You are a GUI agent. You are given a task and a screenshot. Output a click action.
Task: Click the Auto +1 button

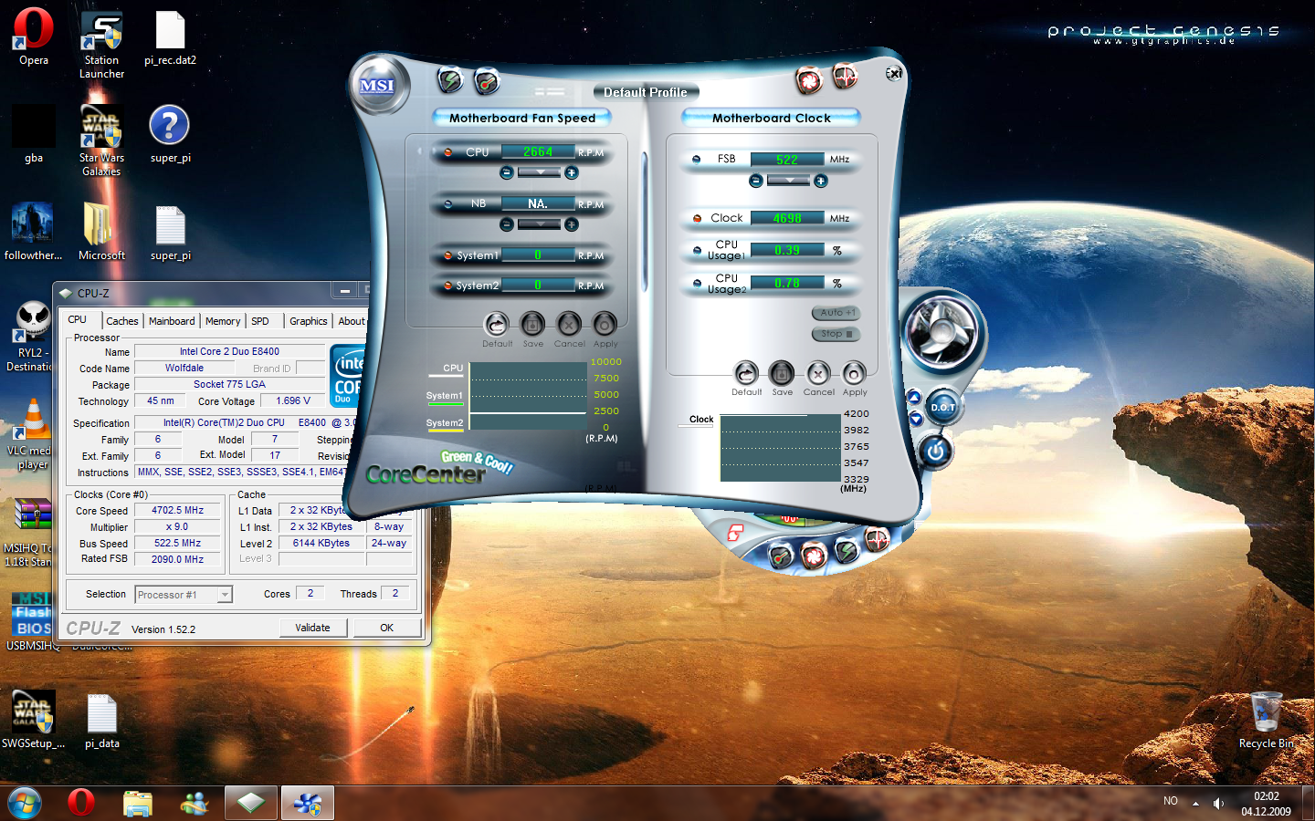pos(836,313)
